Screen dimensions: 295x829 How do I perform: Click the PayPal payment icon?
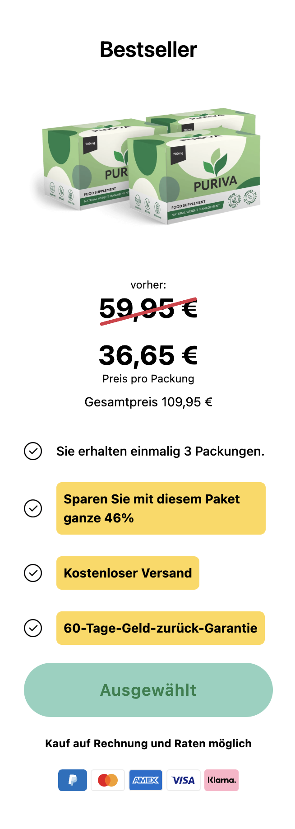72,780
